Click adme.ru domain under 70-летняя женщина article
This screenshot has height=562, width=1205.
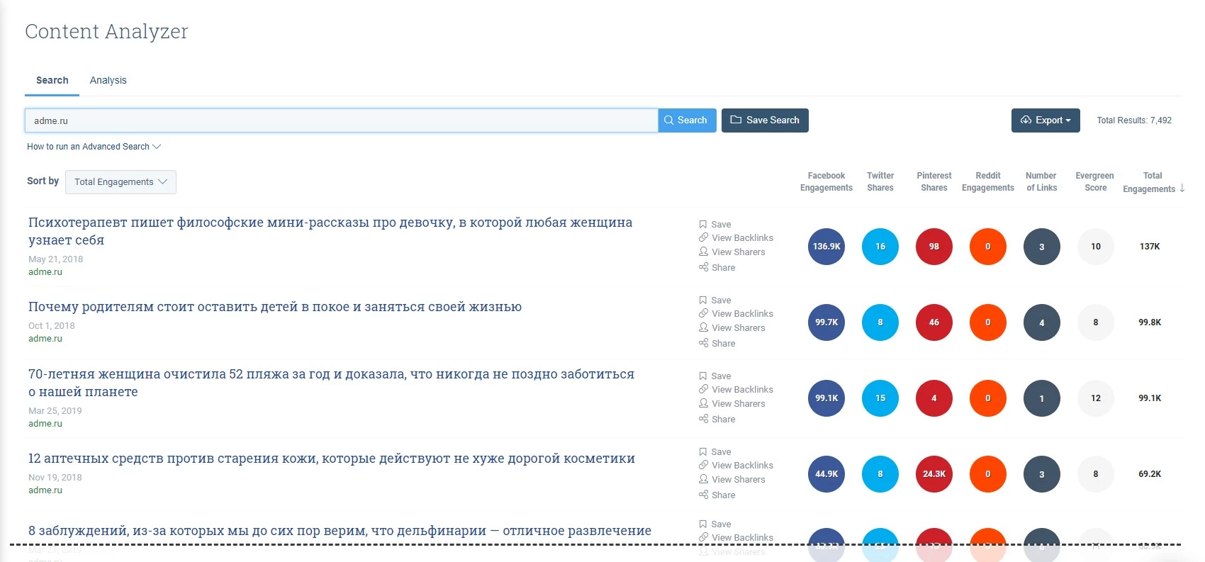point(45,424)
